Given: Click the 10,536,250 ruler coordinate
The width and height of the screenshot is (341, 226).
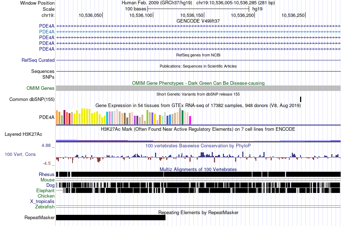Looking at the screenshot, I should coord(293,15).
